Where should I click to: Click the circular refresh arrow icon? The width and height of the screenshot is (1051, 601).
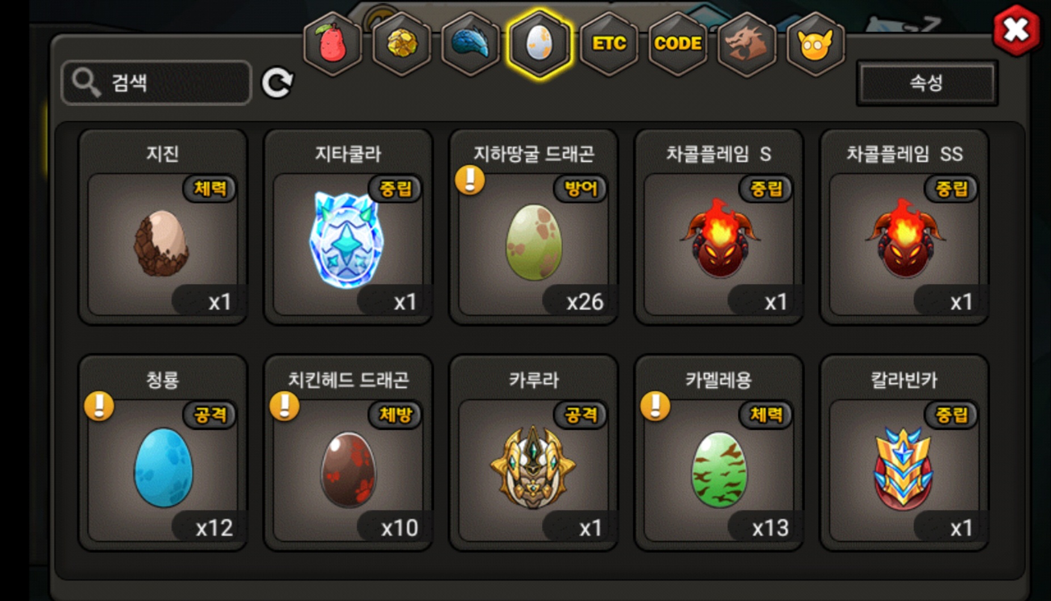278,83
